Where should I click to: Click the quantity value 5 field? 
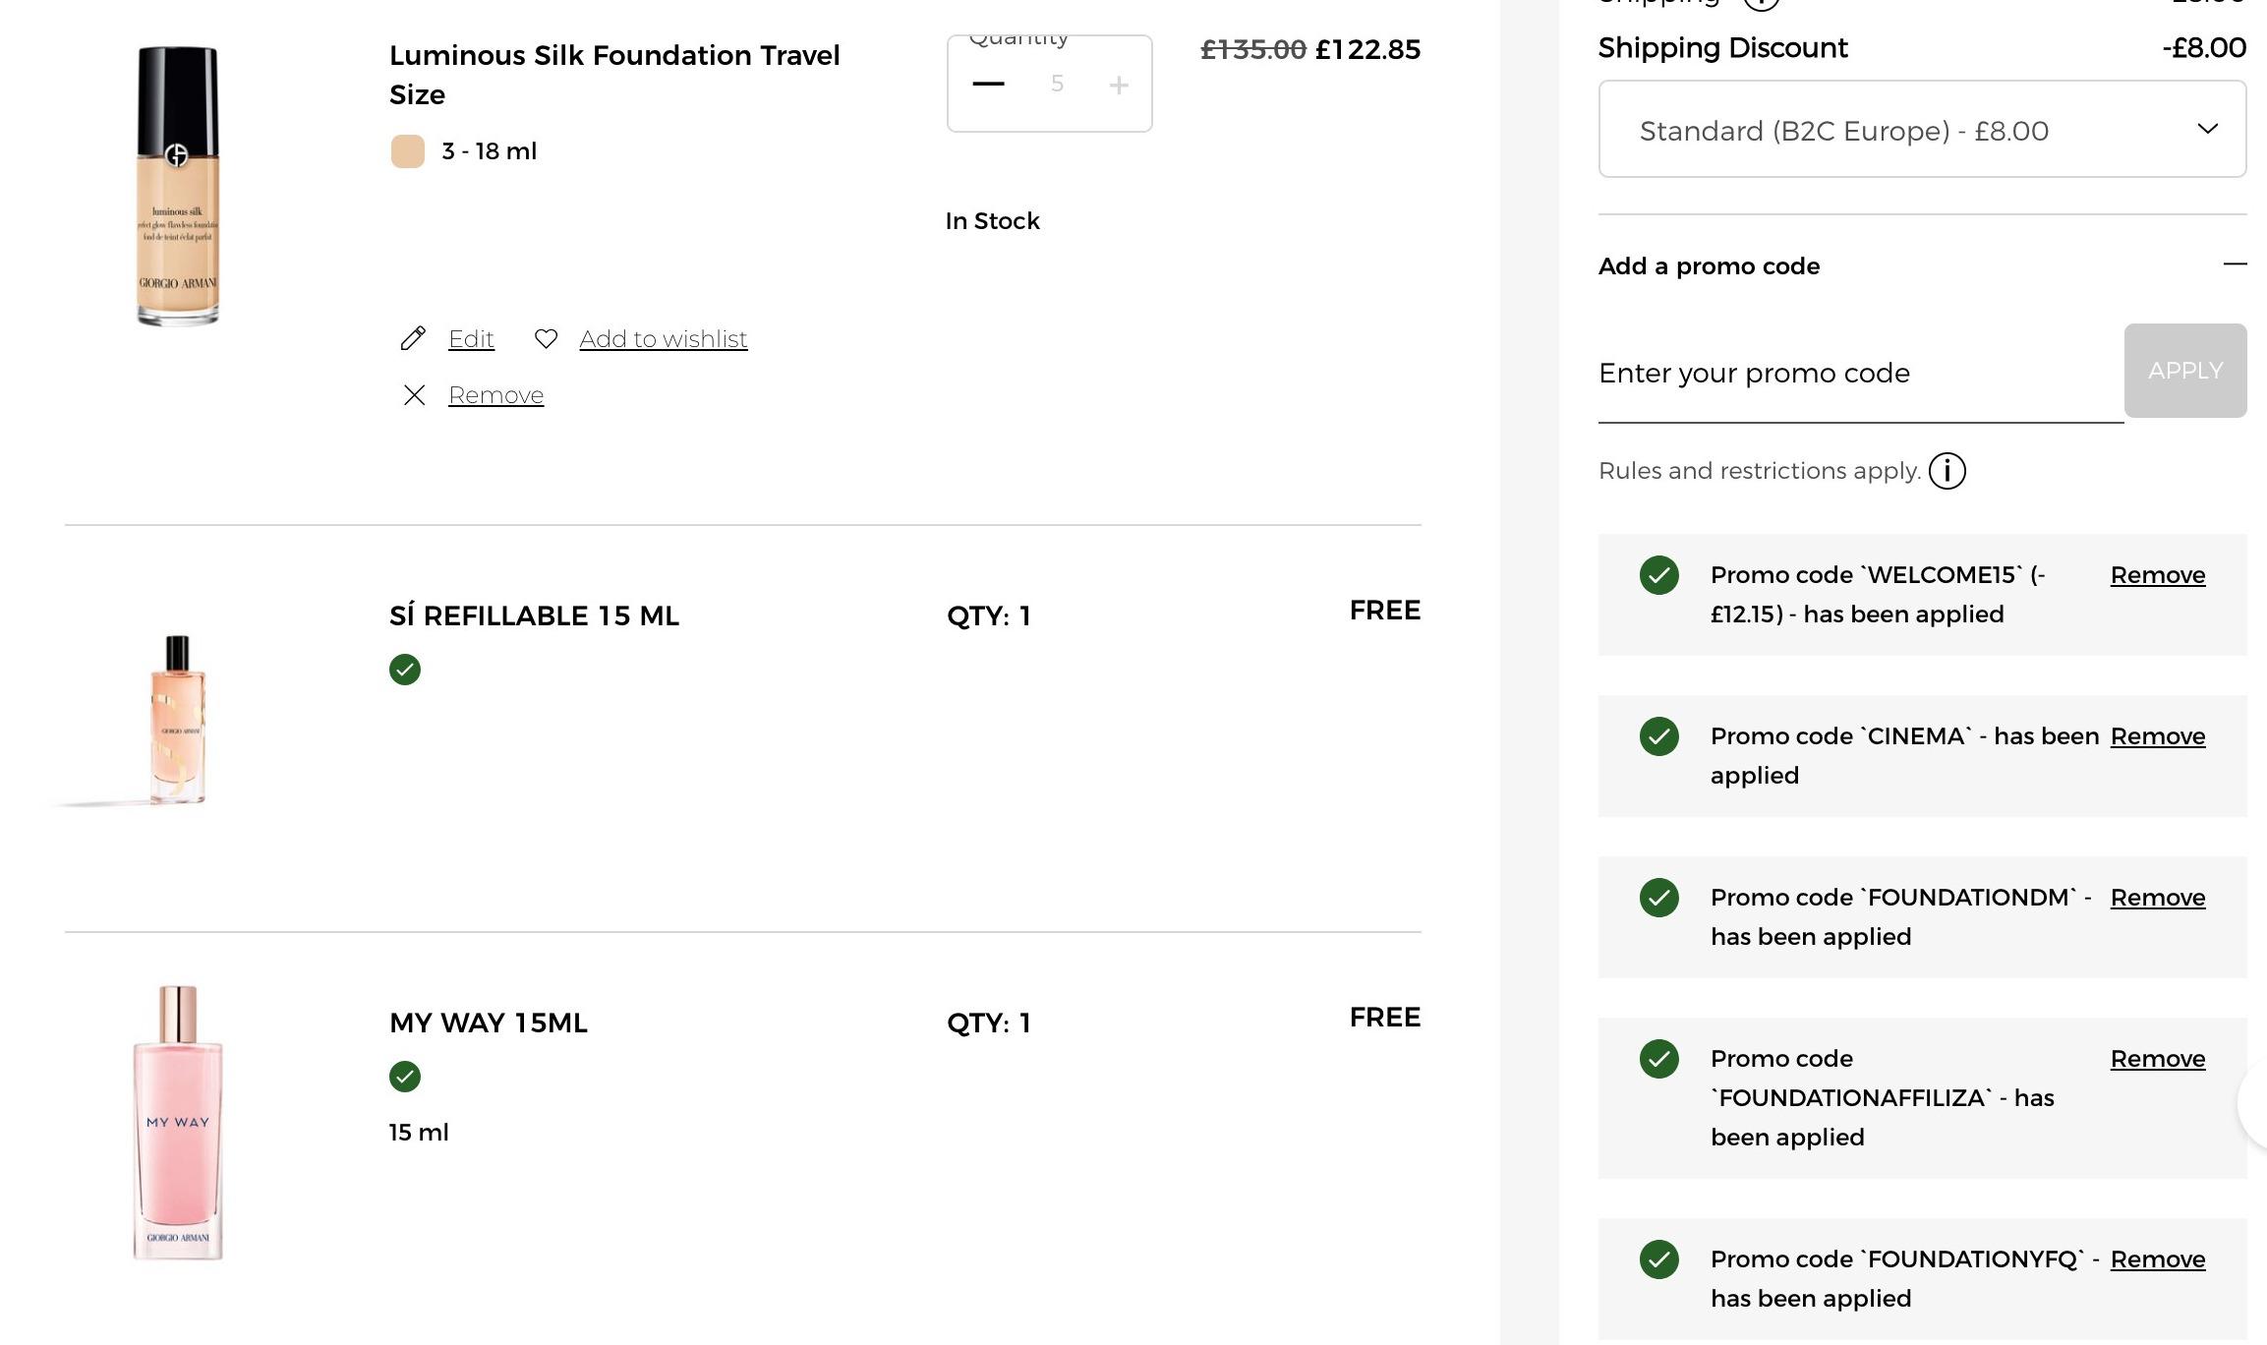(1057, 85)
